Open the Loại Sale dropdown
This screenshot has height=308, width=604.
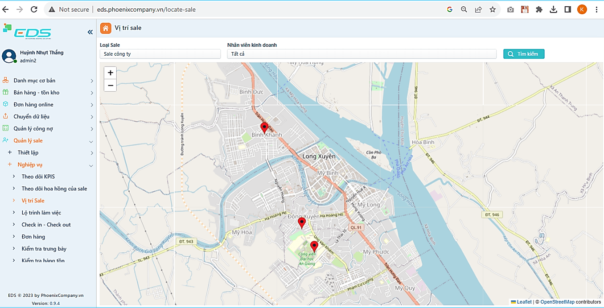tap(160, 54)
